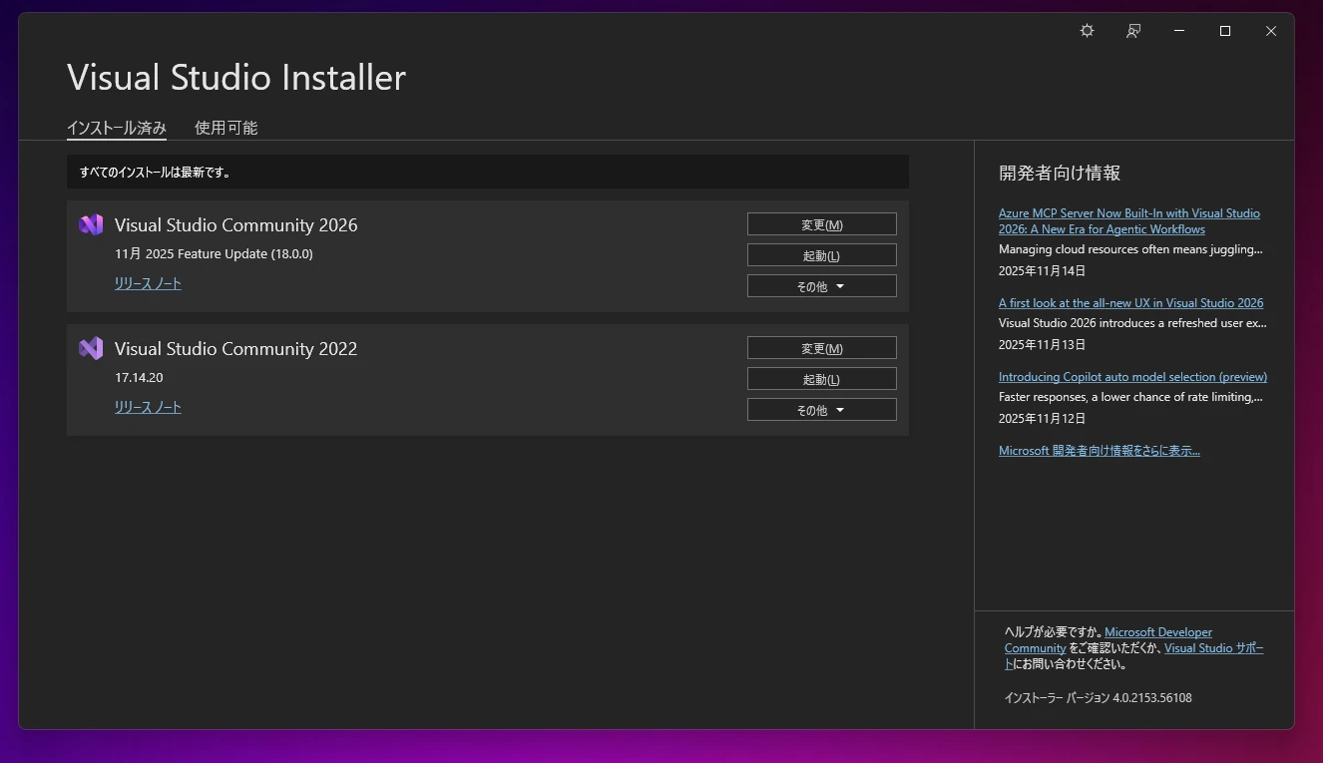Viewport: 1323px width, 763px height.
Task: Click the Visual Studio Community 2026 product icon
Action: [90, 224]
